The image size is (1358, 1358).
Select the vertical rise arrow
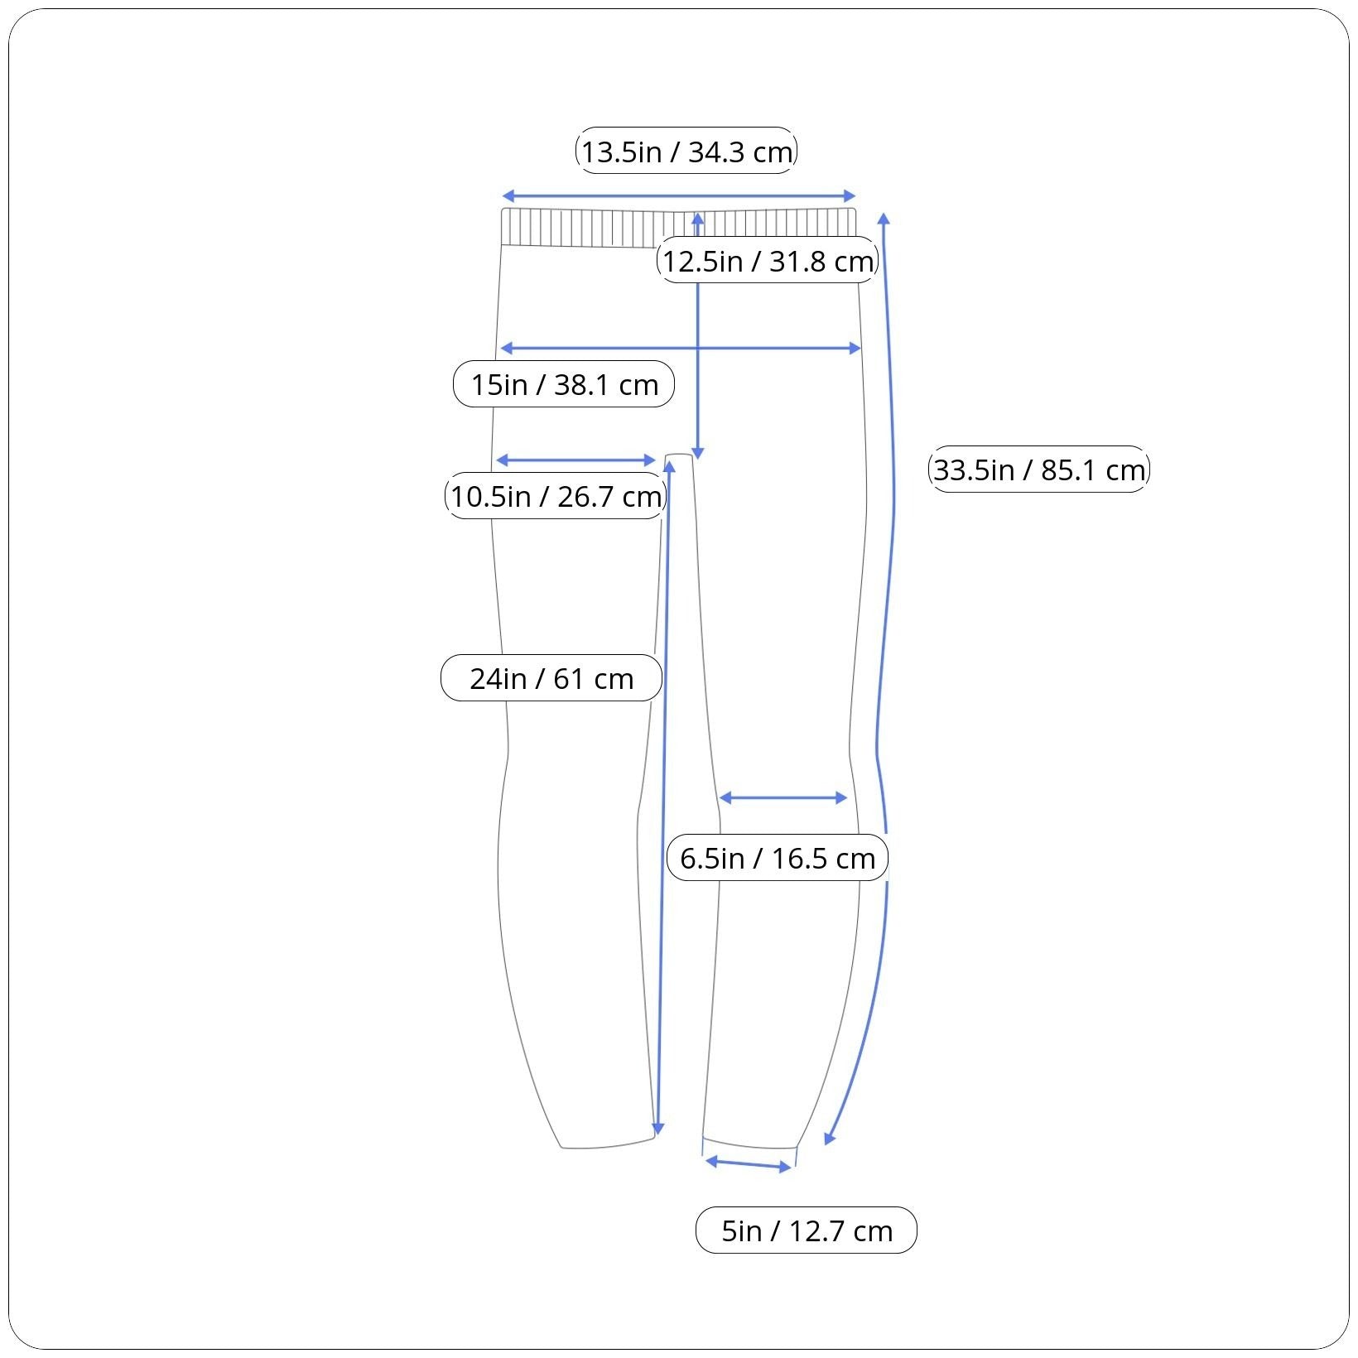click(x=698, y=336)
